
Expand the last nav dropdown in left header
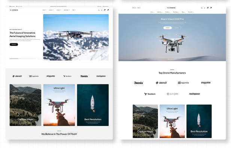(x=74, y=10)
